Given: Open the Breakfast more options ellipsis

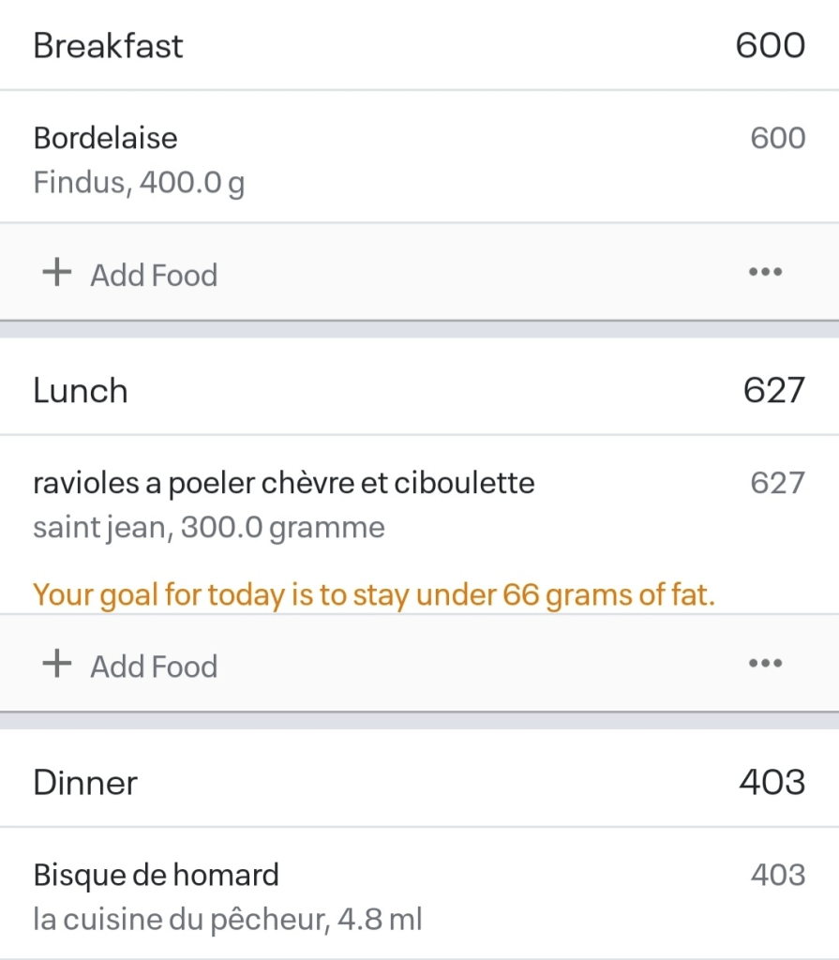Looking at the screenshot, I should tap(765, 273).
